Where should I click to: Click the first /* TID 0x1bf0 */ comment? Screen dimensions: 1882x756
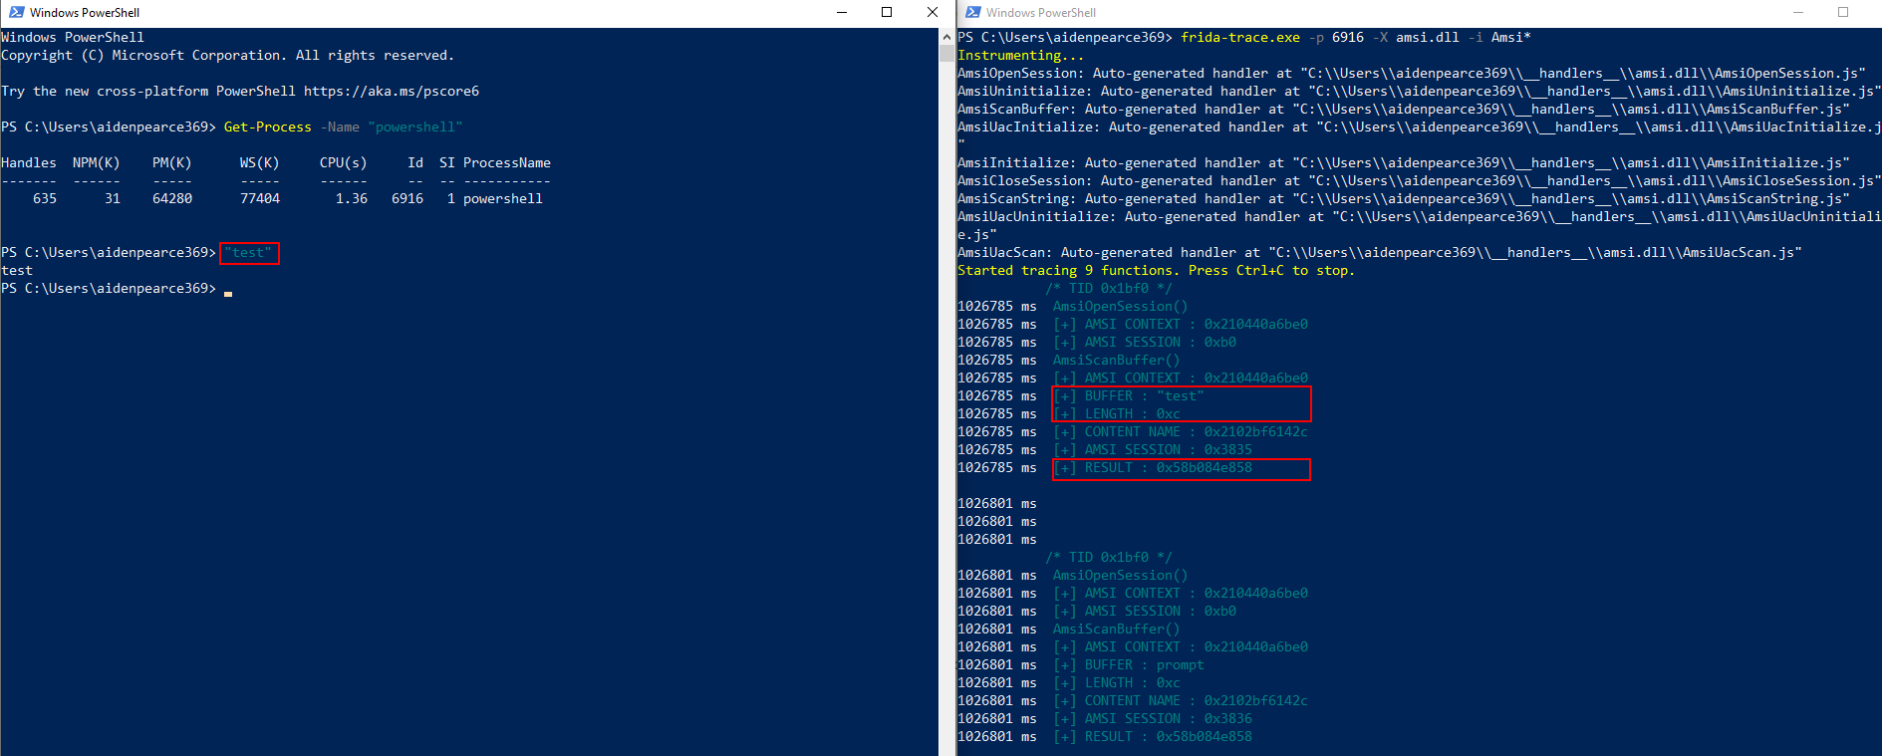pyautogui.click(x=1109, y=288)
